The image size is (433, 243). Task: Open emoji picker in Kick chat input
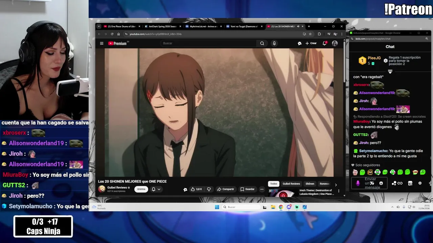[381, 183]
